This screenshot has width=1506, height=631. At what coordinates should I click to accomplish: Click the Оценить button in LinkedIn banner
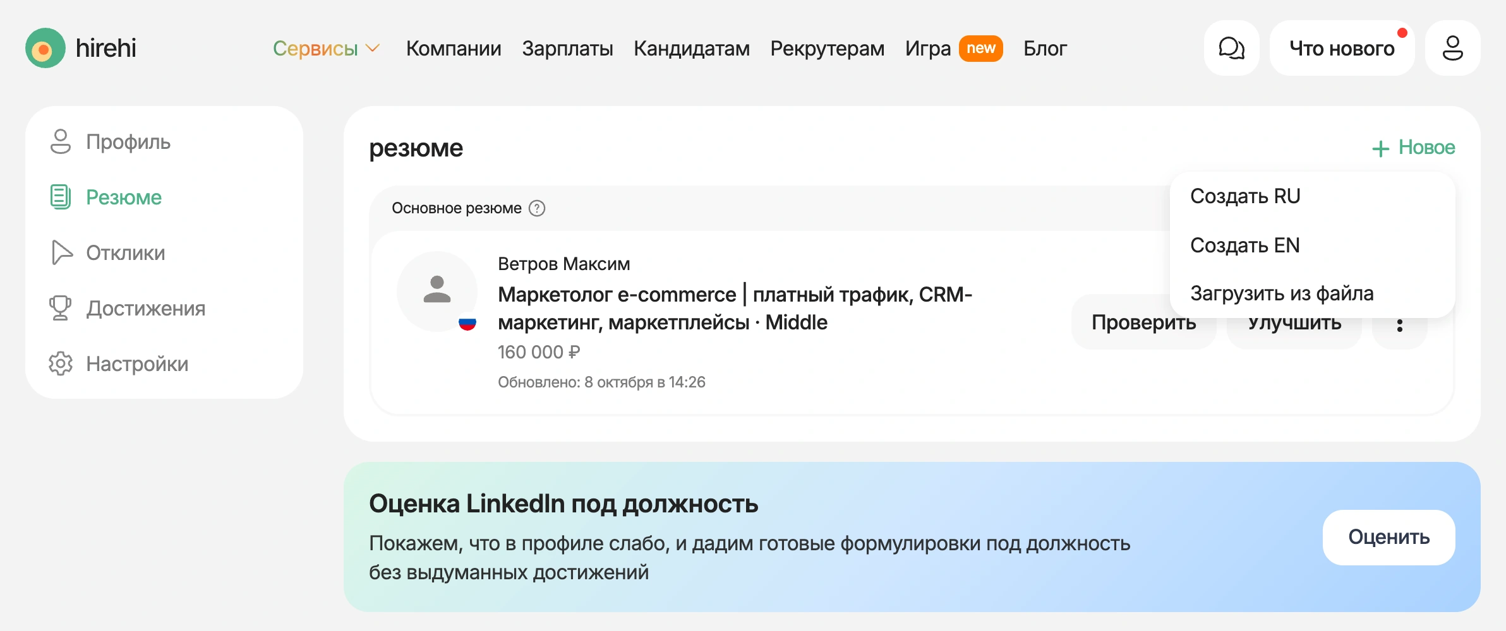(x=1389, y=537)
